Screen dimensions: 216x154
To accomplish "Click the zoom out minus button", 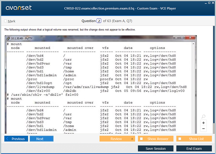I will tap(203, 129).
